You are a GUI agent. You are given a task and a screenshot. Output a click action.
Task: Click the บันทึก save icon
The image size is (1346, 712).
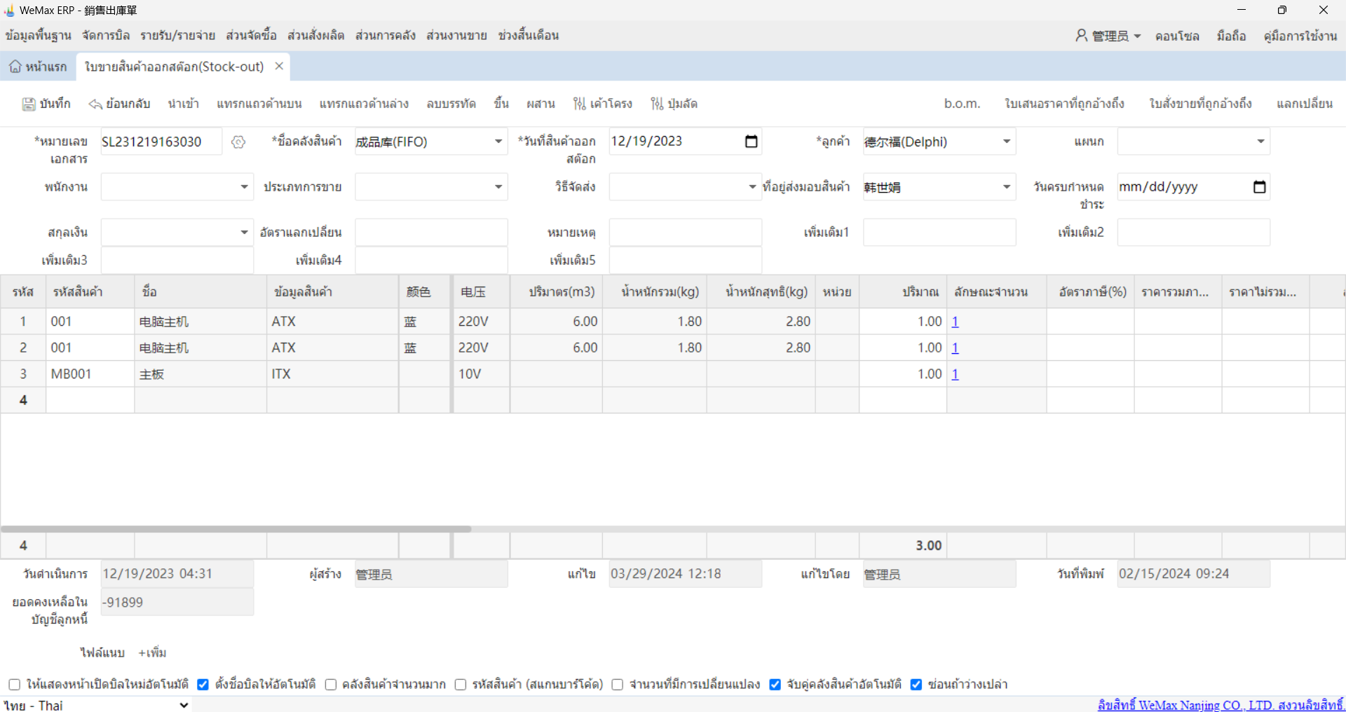click(29, 104)
